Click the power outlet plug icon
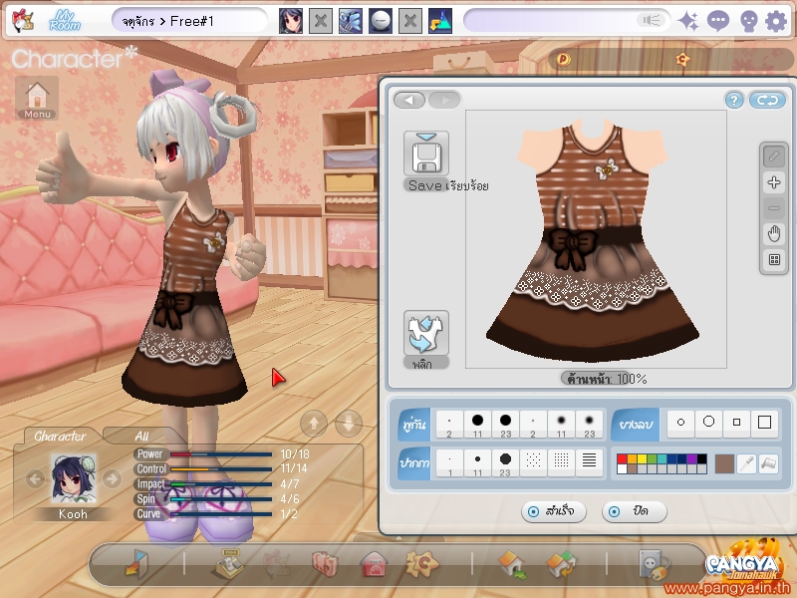Viewport: 797px width, 598px height. [655, 564]
